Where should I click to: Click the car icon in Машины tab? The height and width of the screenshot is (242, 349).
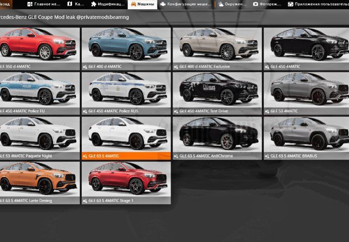(133, 4)
